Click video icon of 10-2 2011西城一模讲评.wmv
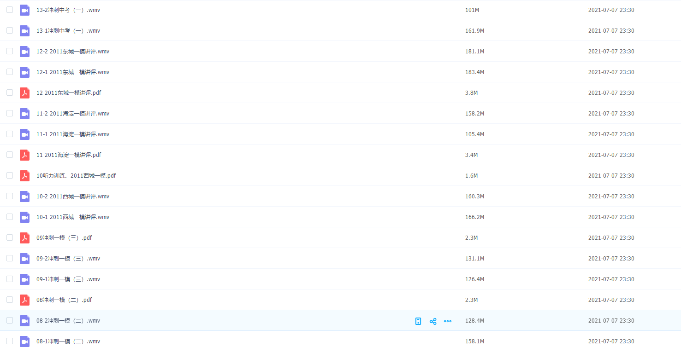 pyautogui.click(x=24, y=197)
